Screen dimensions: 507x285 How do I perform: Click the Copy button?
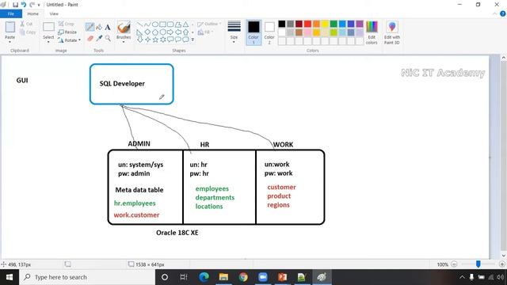pos(28,32)
